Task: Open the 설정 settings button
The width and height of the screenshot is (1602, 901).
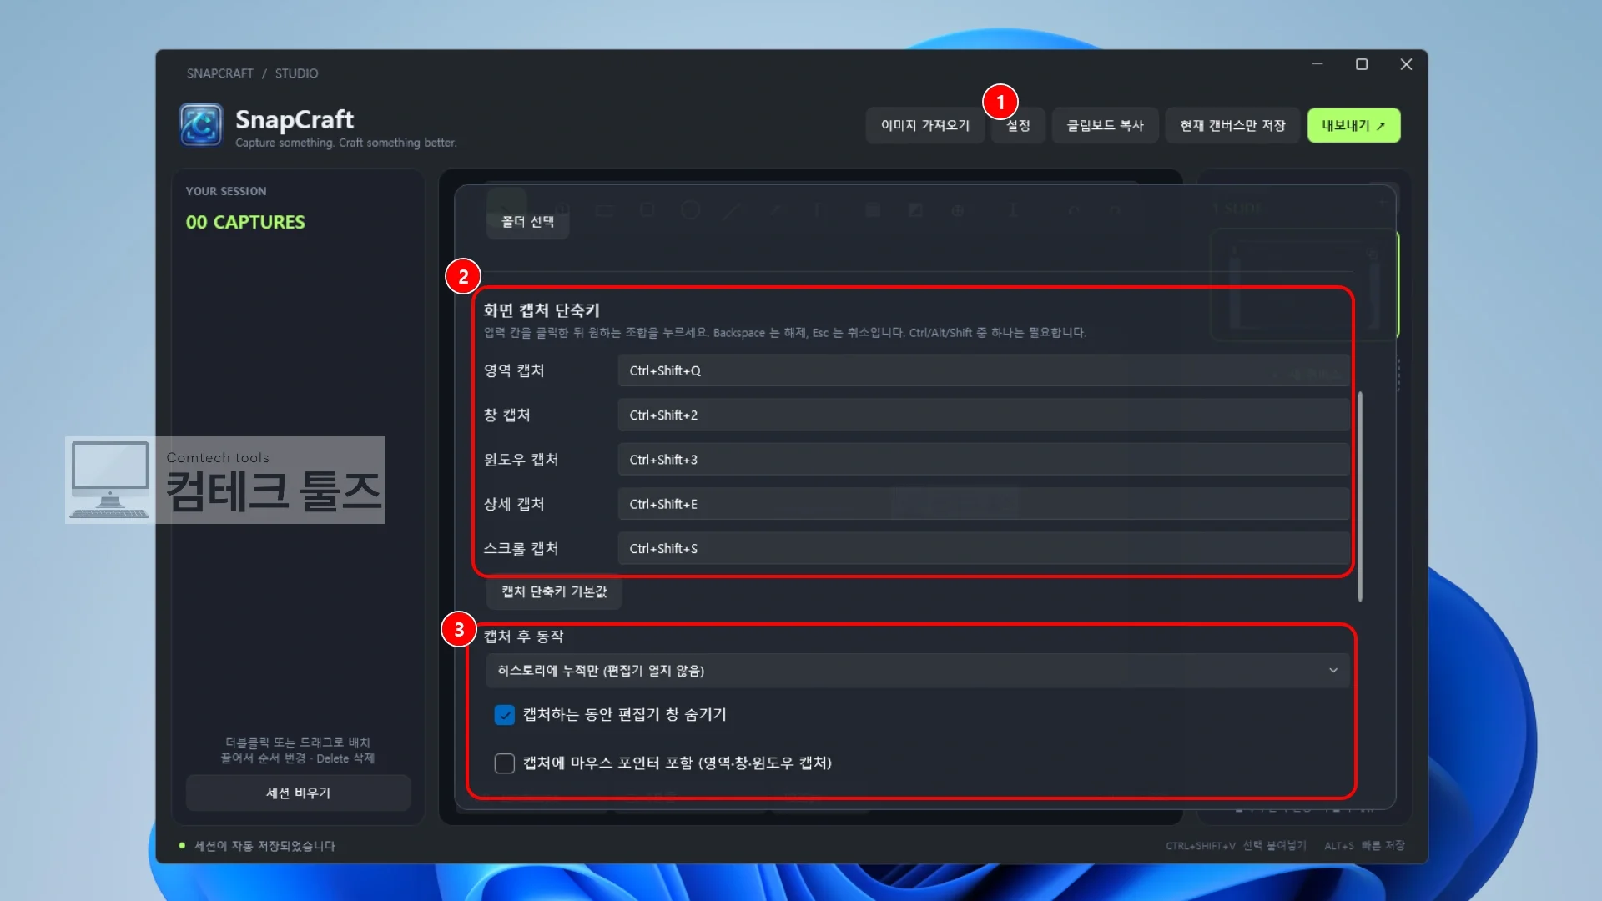Action: [x=1018, y=125]
